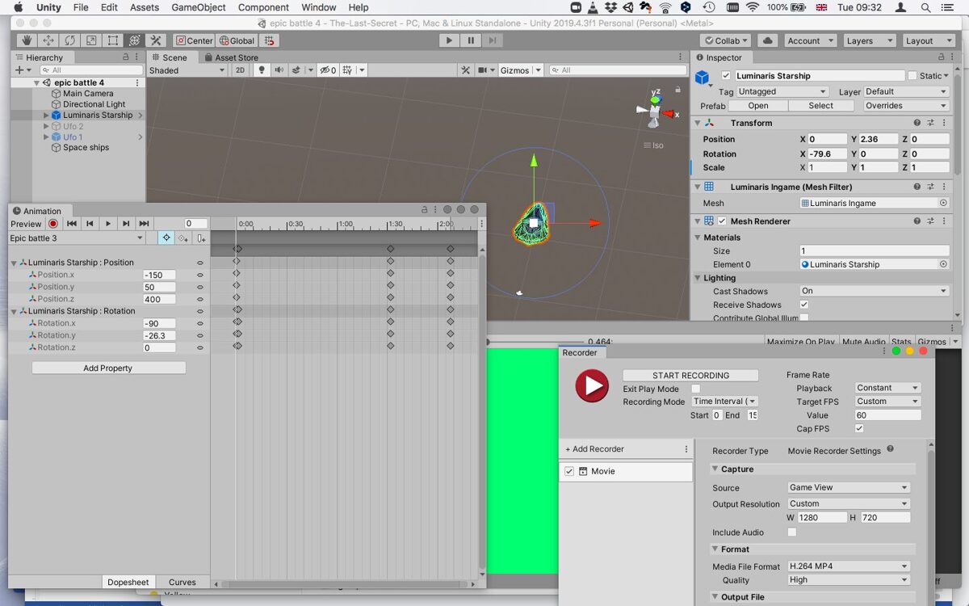Click the big red Recorder start icon
This screenshot has height=606, width=969.
point(592,385)
